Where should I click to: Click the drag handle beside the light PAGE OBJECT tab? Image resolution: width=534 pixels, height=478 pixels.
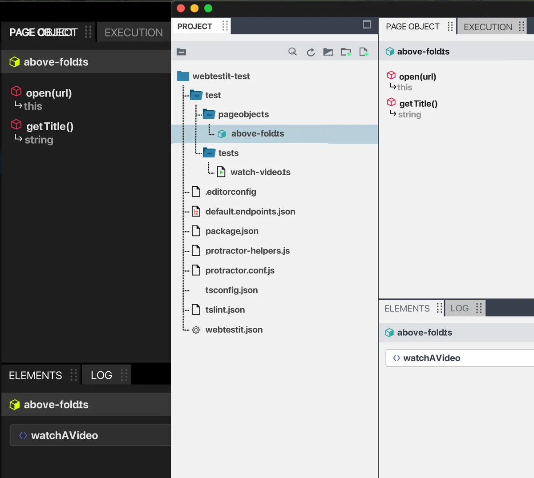click(450, 27)
